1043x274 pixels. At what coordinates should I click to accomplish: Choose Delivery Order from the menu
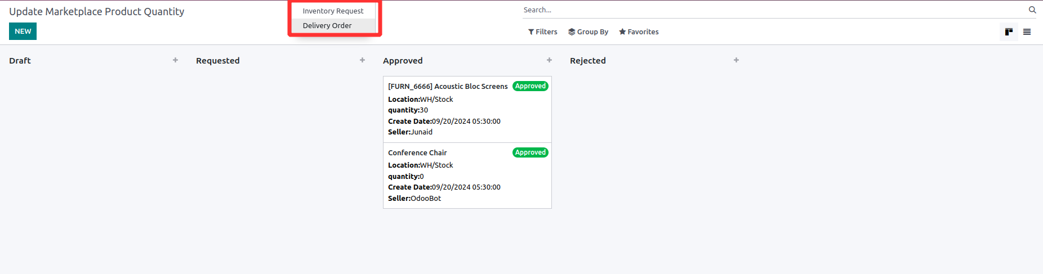[327, 26]
